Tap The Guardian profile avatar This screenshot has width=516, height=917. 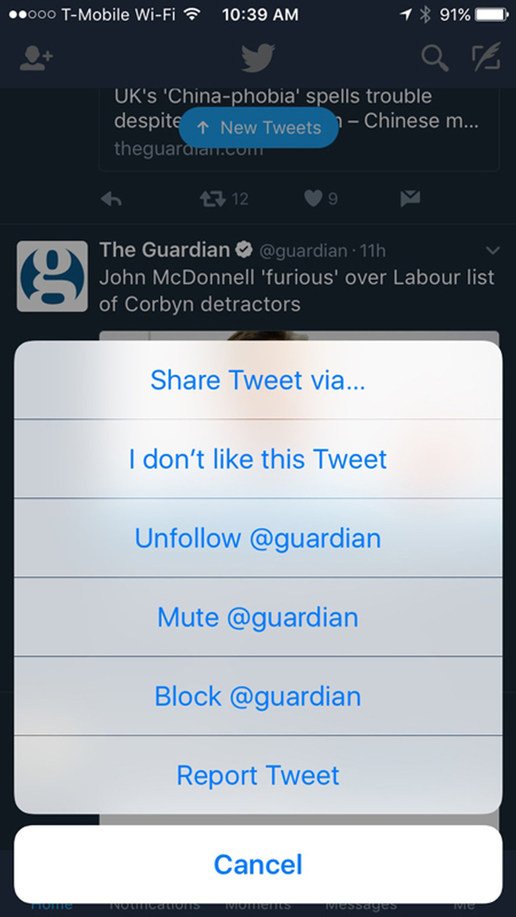click(x=52, y=276)
